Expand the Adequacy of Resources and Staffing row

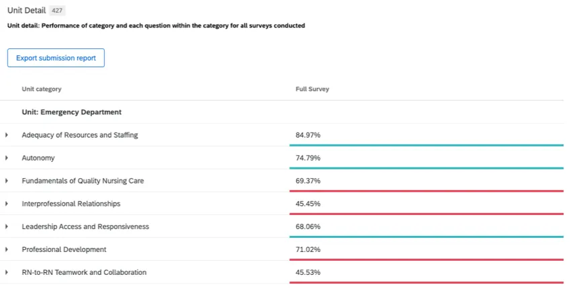click(x=7, y=135)
